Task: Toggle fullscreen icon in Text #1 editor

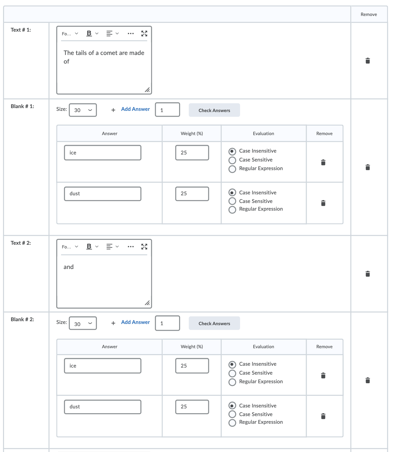Action: pyautogui.click(x=144, y=33)
